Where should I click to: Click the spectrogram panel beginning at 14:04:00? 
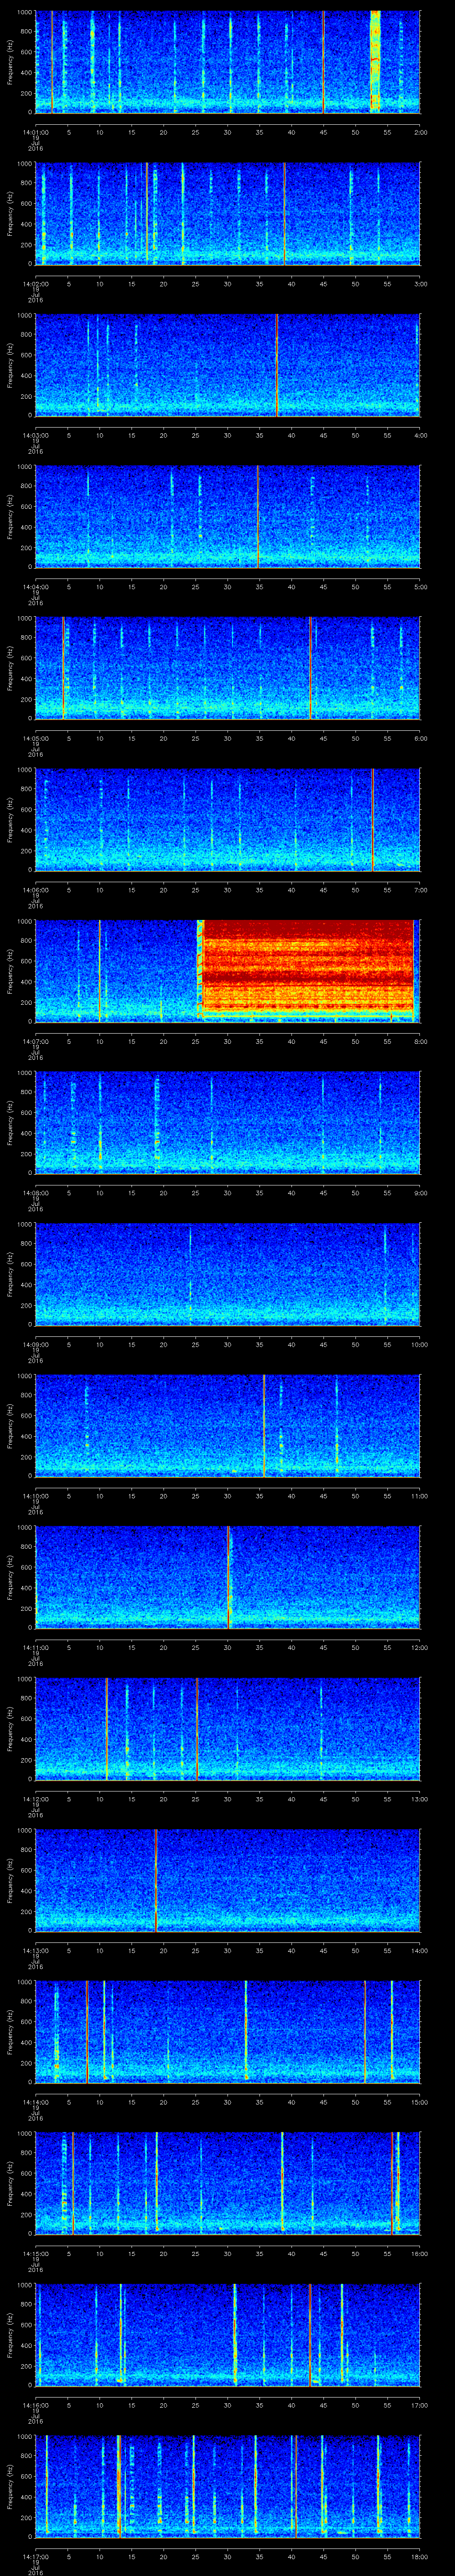(228, 516)
